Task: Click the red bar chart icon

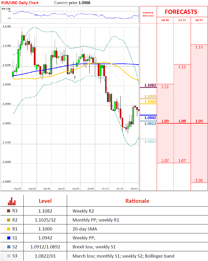Action: [12, 201]
